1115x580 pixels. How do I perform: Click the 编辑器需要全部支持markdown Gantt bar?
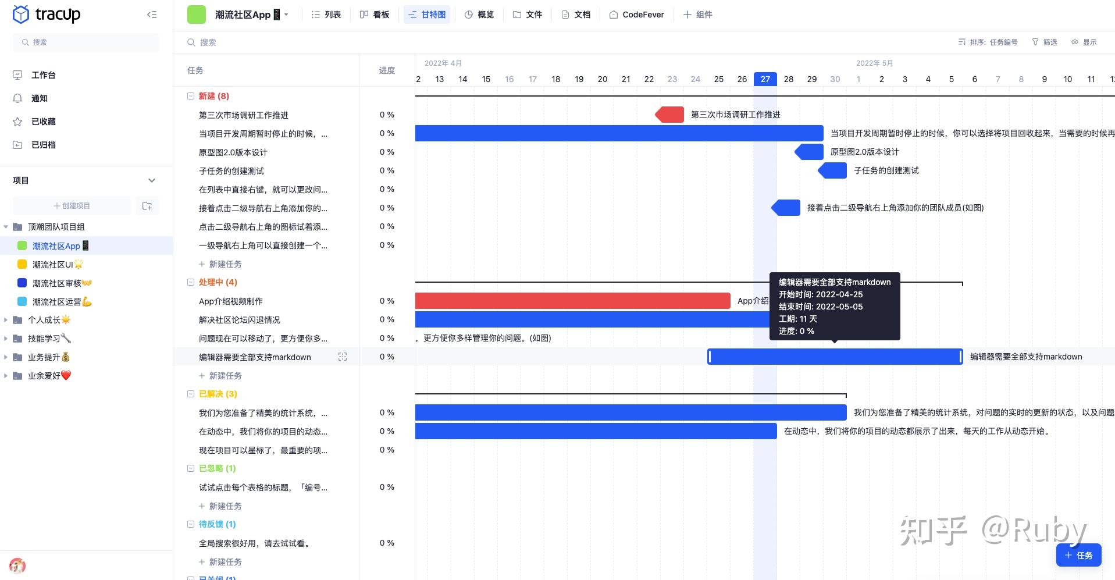(835, 357)
